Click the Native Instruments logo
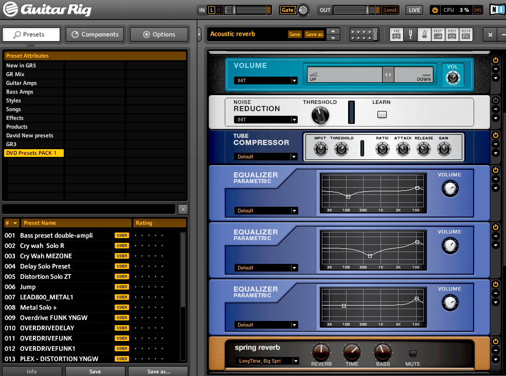The image size is (506, 376). pyautogui.click(x=497, y=9)
